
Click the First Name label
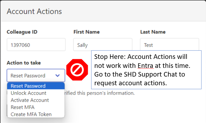click(86, 32)
